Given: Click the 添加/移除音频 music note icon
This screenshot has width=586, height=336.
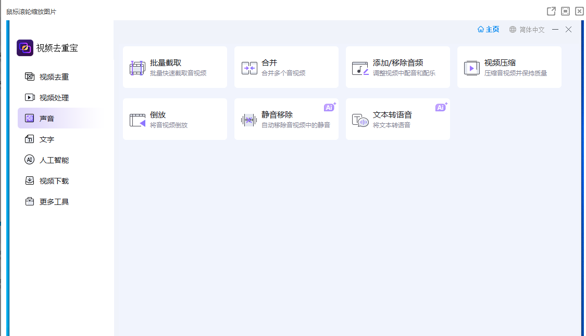Looking at the screenshot, I should [x=360, y=68].
